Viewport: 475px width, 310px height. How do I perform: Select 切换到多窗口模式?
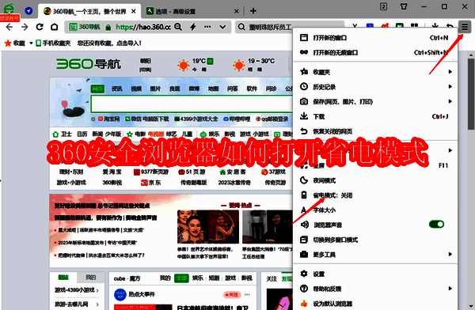375,240
